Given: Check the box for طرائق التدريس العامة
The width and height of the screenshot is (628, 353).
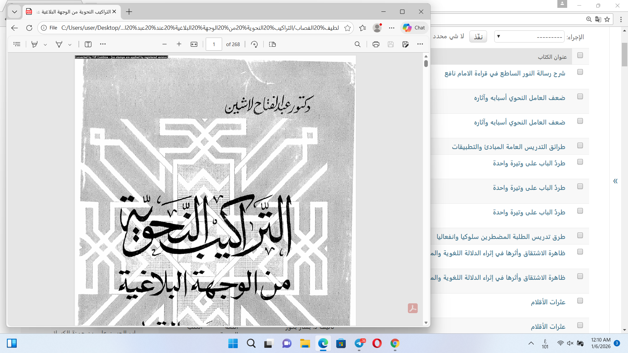Looking at the screenshot, I should (x=580, y=145).
